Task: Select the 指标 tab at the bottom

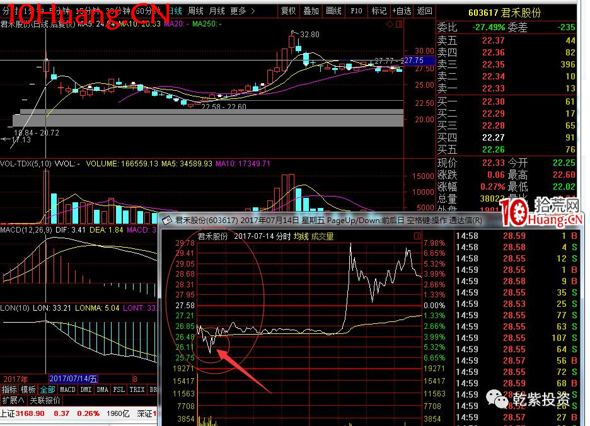Action: coord(9,389)
